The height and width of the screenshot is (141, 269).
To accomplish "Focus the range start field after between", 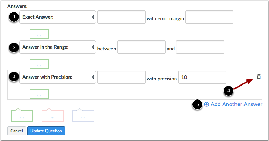I will click(141, 47).
